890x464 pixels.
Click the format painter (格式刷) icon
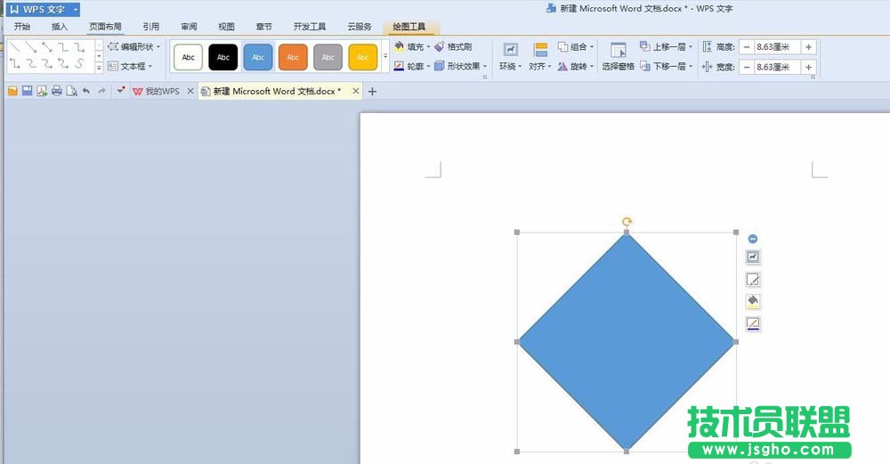tap(453, 46)
